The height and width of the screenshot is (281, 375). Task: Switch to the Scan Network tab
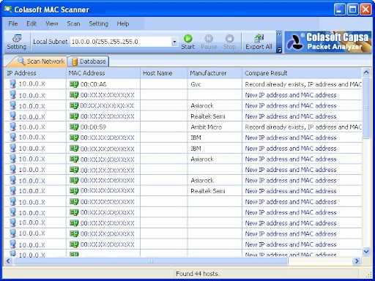(37, 61)
